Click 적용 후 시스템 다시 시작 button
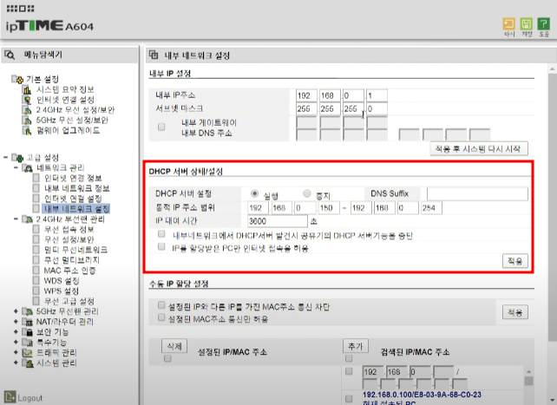This screenshot has height=405, width=557. (479, 148)
